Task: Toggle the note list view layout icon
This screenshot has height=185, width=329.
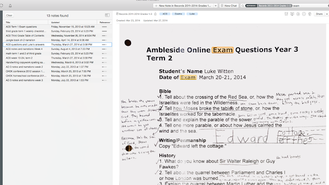Action: coord(107,15)
